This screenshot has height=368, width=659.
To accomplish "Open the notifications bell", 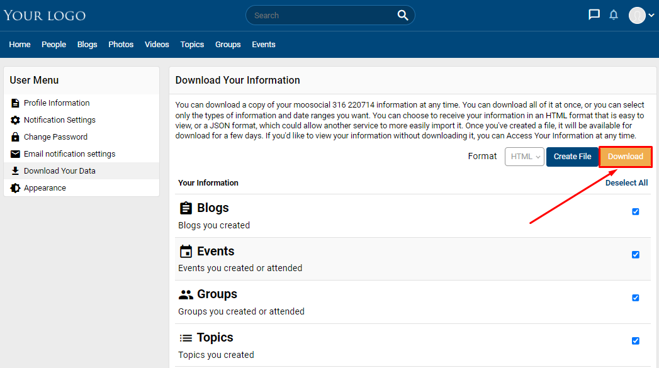I will point(614,15).
